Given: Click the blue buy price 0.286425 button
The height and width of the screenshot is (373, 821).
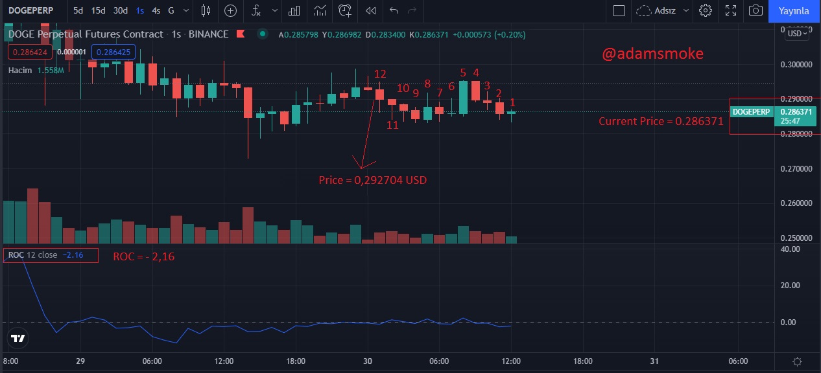Looking at the screenshot, I should click(113, 51).
